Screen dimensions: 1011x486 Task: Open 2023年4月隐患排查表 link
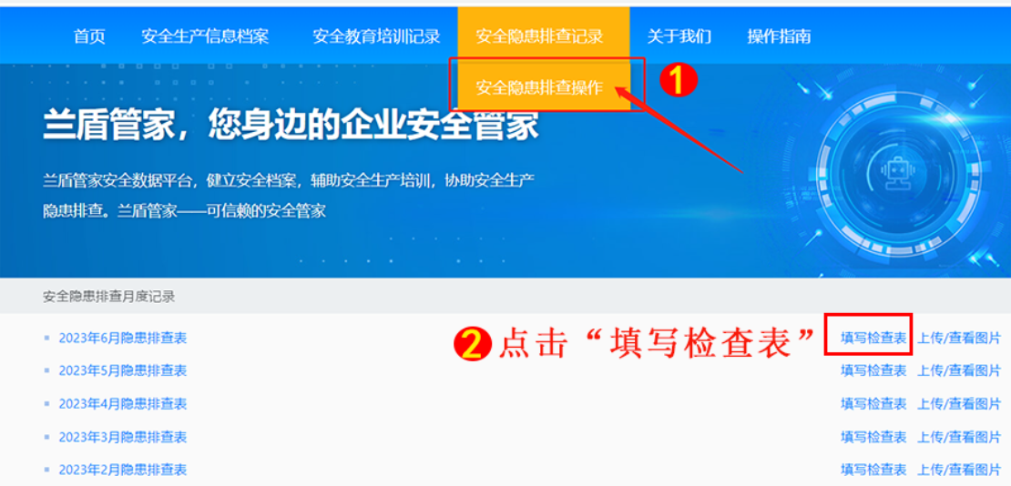123,404
